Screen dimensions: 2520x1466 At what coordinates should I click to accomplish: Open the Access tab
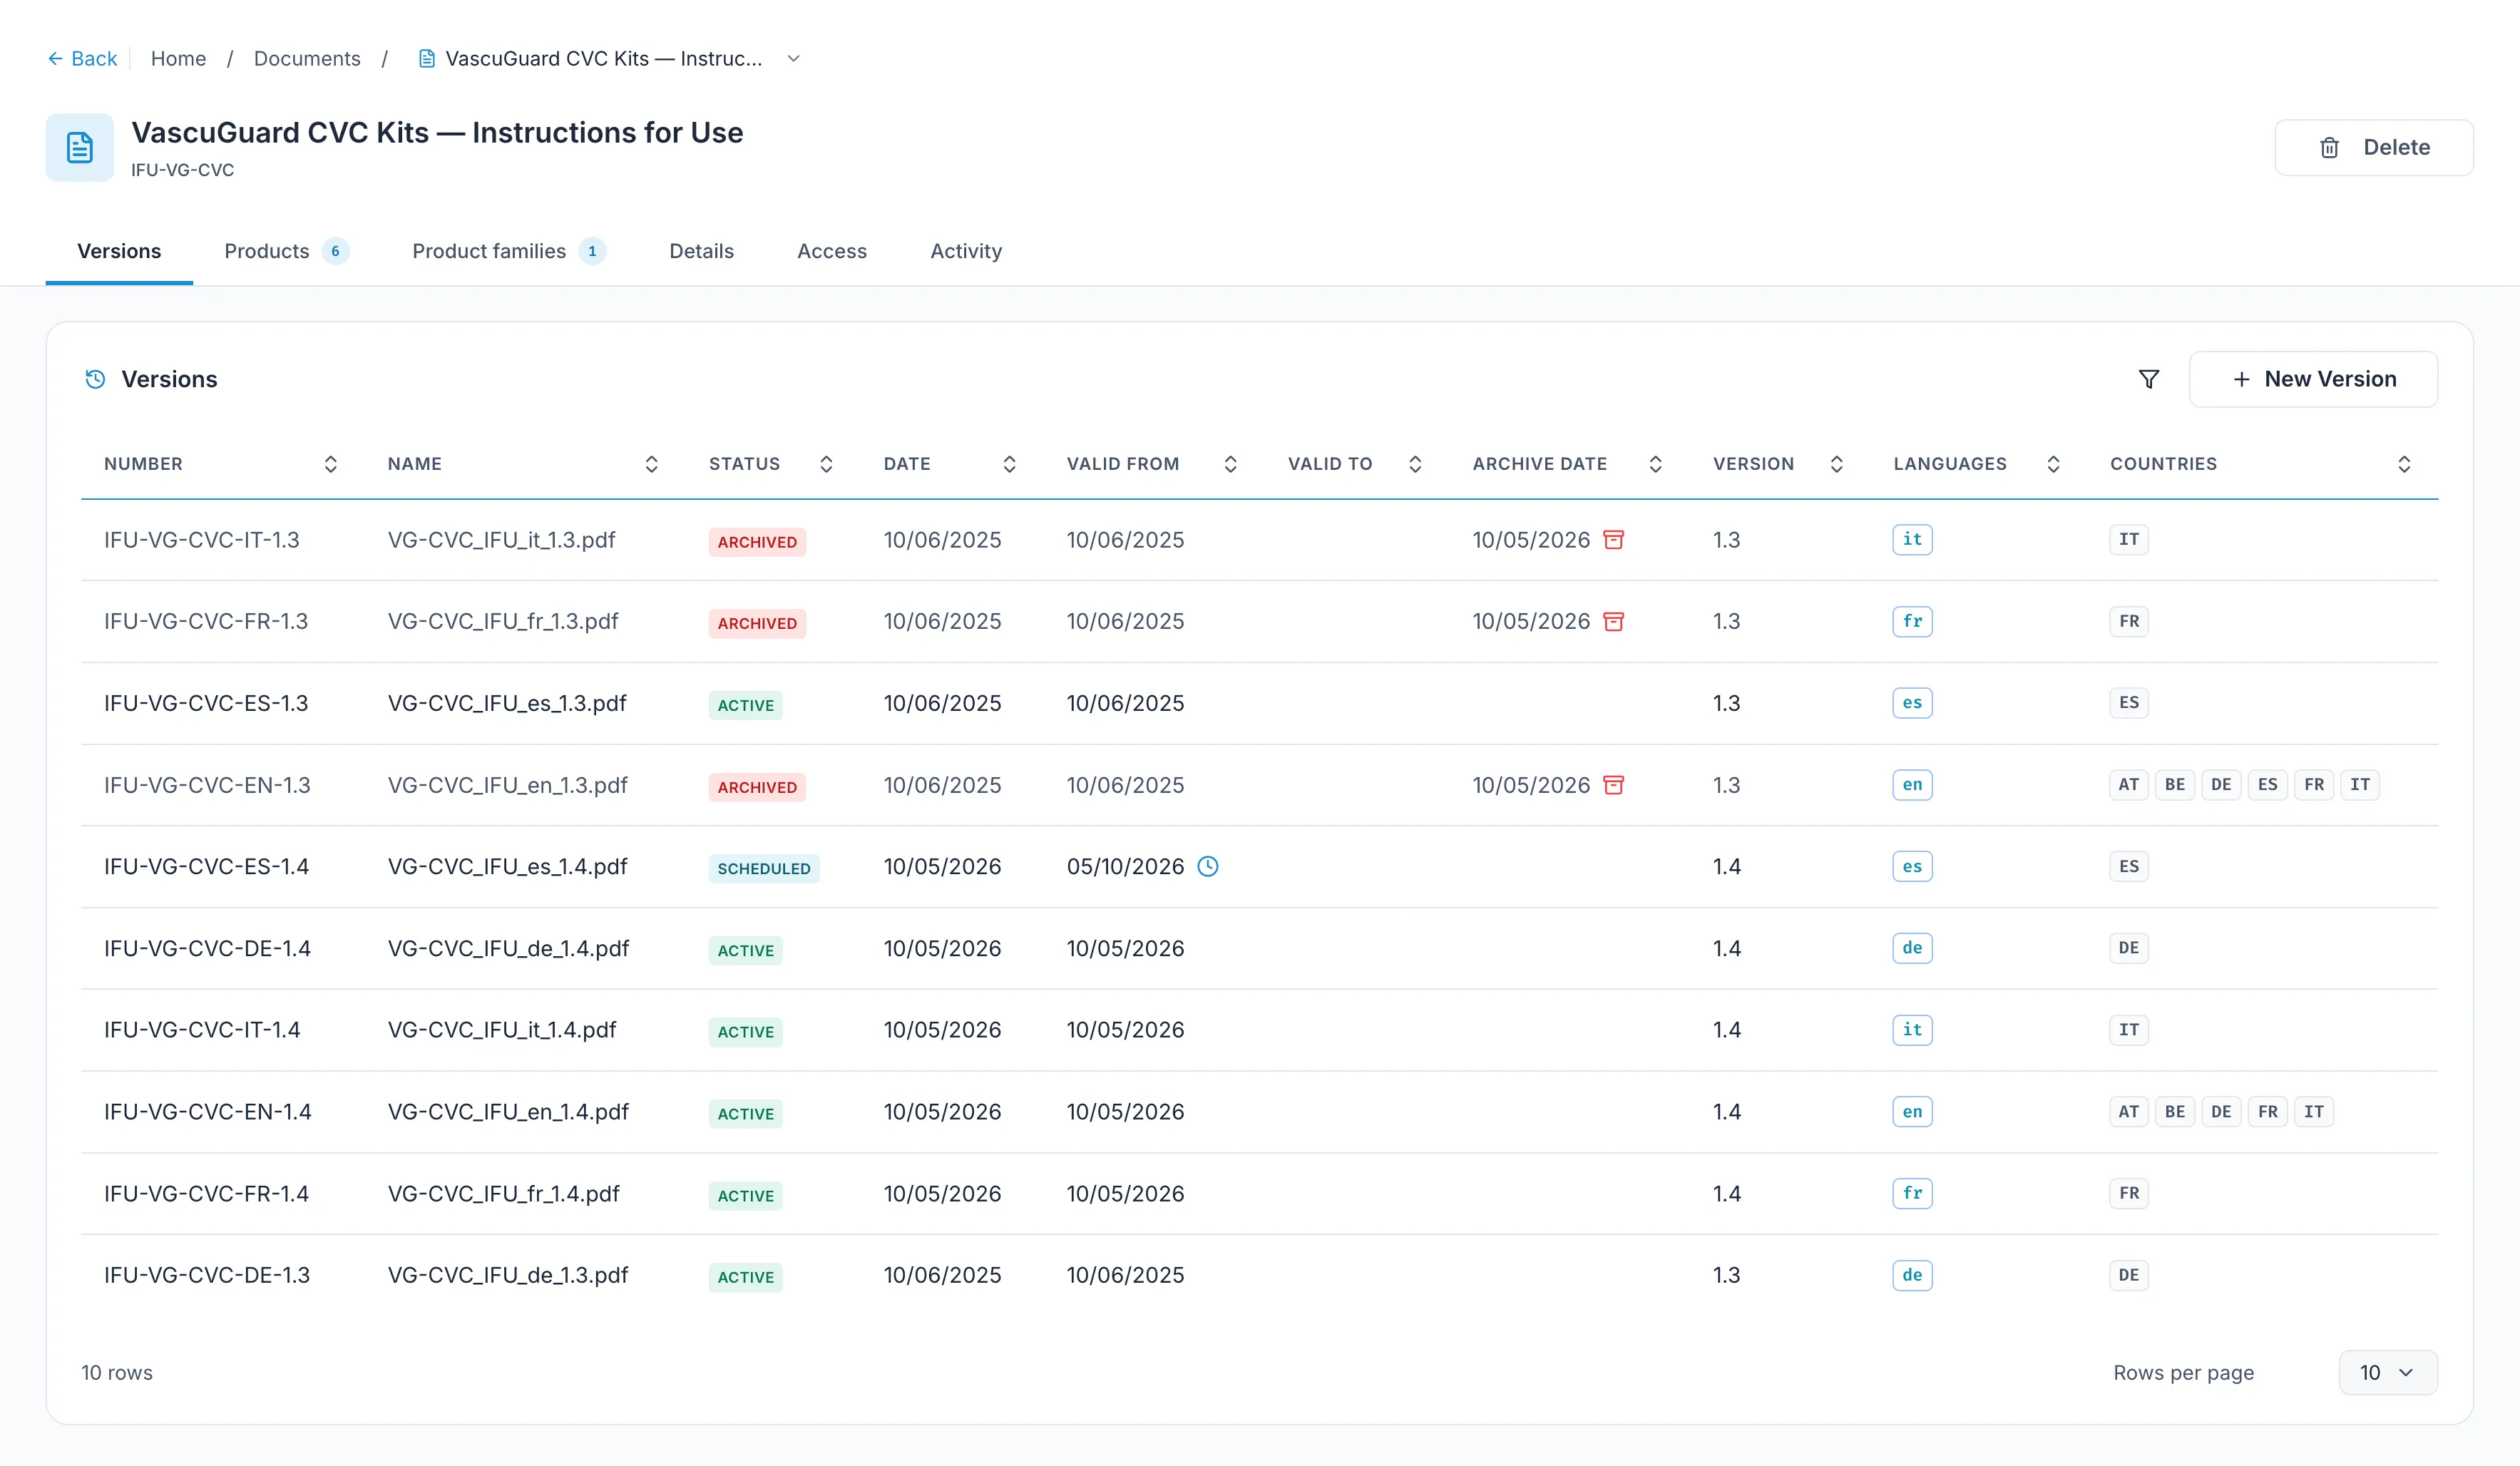(x=832, y=251)
